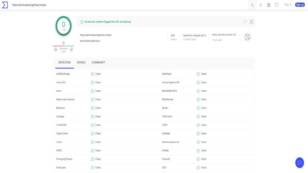Click the clean check icon for ADMINUSLabs
Screen dimensions: 308x173
(x=92, y=74)
